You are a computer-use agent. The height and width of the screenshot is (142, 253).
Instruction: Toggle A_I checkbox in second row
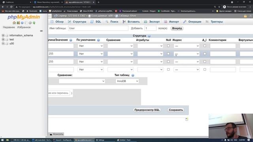coord(205,54)
